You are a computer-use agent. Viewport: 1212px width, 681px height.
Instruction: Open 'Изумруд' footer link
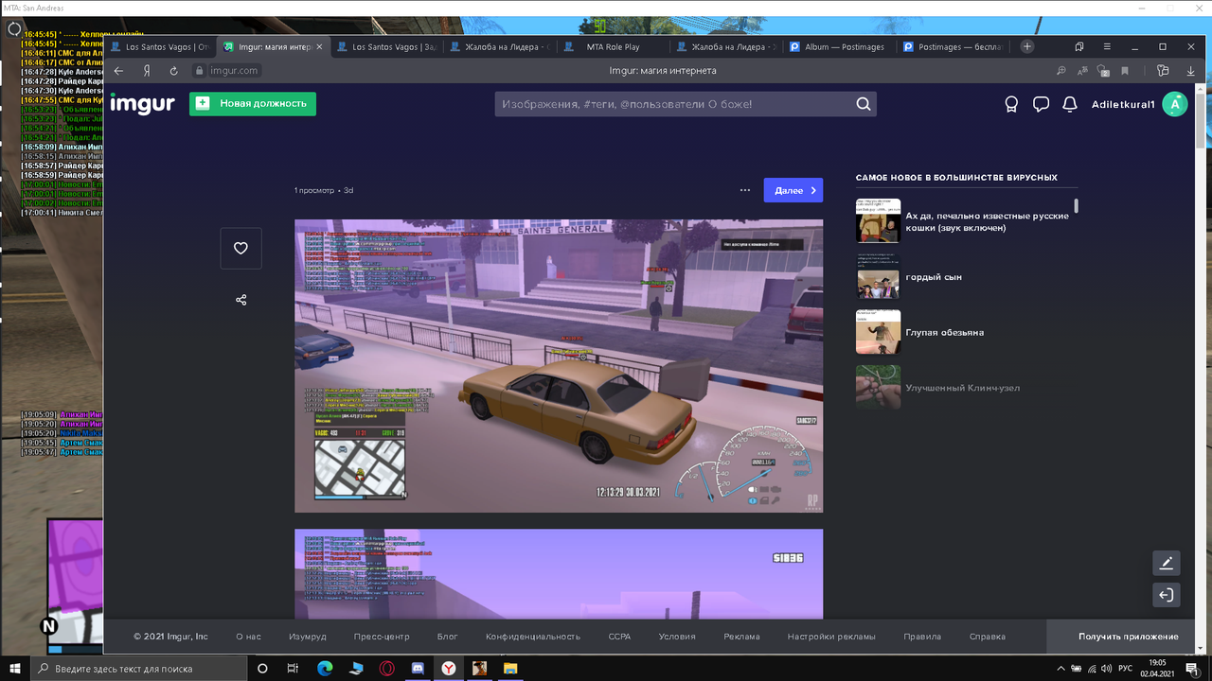tap(308, 637)
